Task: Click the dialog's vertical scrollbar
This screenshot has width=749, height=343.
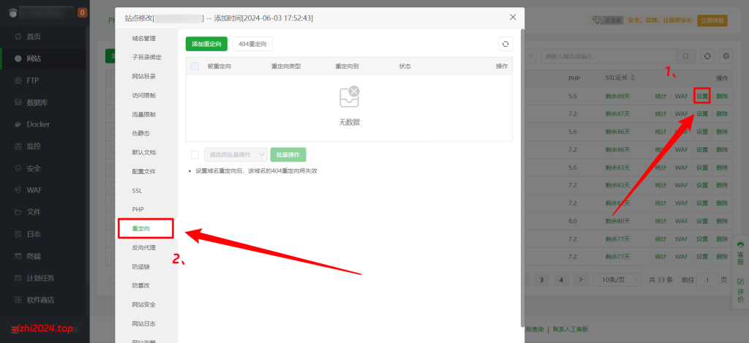Action: [x=522, y=176]
